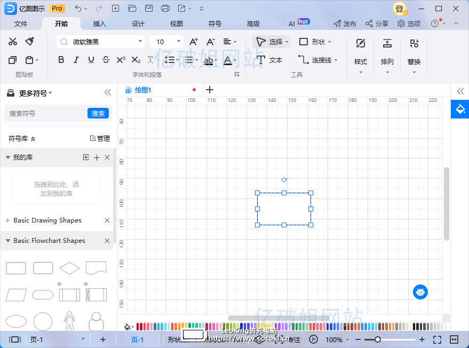Open the text alignment dropdown
This screenshot has width=469, height=348.
(x=230, y=42)
